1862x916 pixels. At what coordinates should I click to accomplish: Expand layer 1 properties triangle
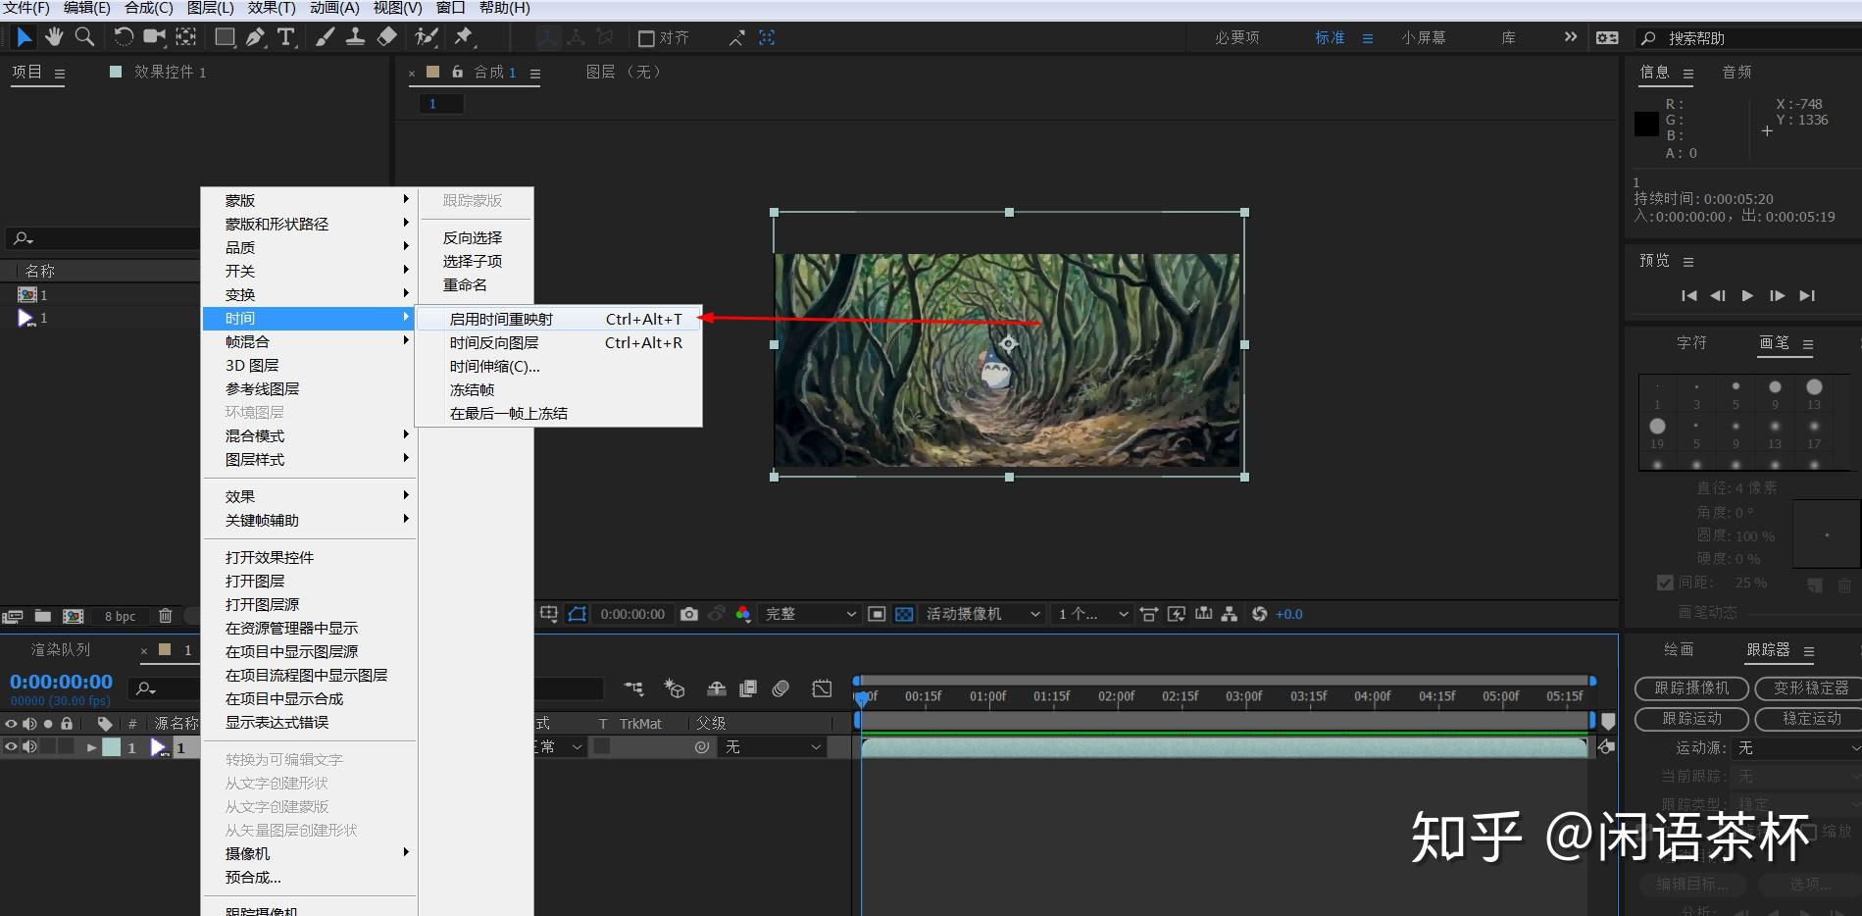coord(91,747)
